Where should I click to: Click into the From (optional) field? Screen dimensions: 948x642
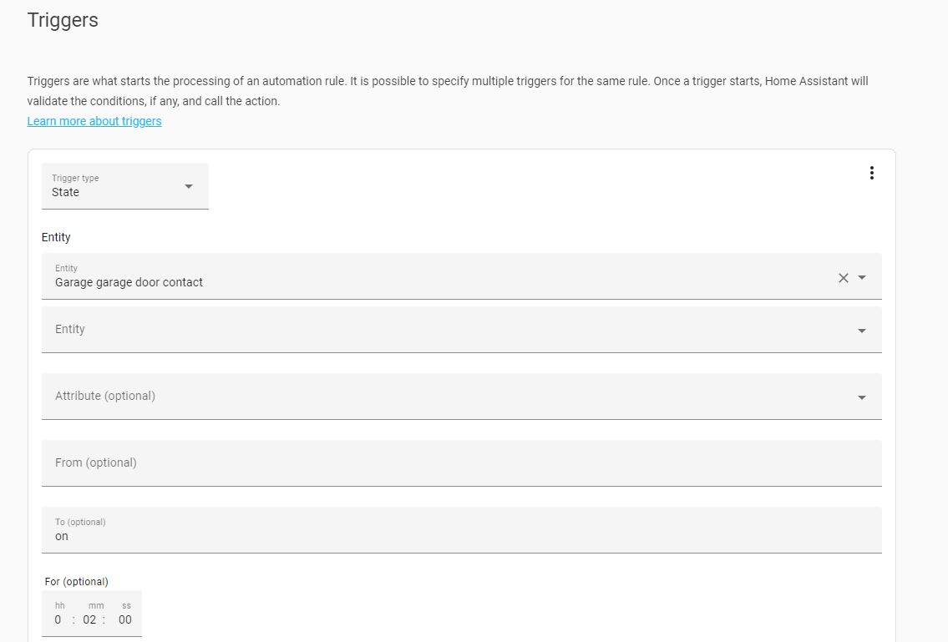[461, 463]
